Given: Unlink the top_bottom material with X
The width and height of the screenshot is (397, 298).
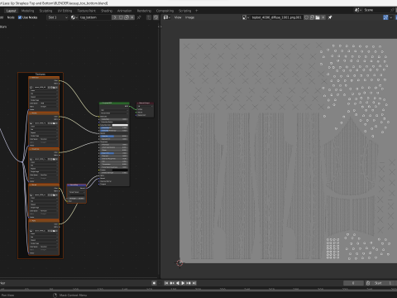Looking at the screenshot, I should pos(132,17).
